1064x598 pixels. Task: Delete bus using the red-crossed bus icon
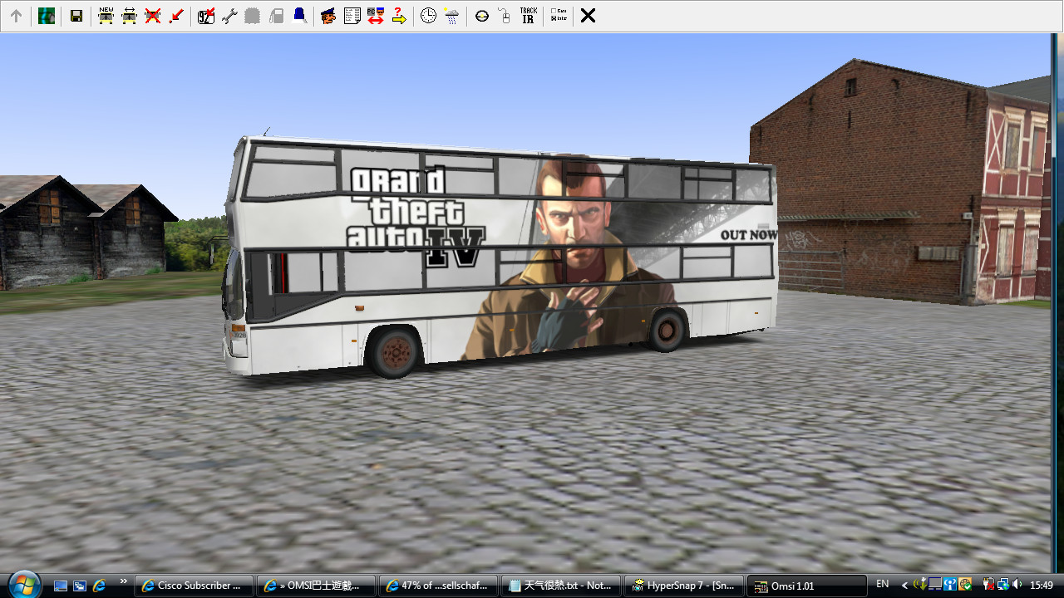[x=152, y=16]
